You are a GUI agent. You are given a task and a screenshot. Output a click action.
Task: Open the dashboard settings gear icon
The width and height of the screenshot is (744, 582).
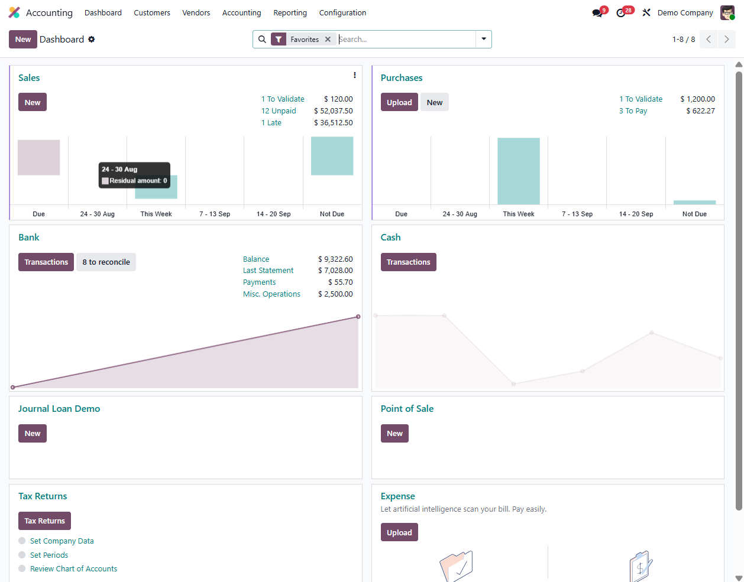pyautogui.click(x=92, y=40)
